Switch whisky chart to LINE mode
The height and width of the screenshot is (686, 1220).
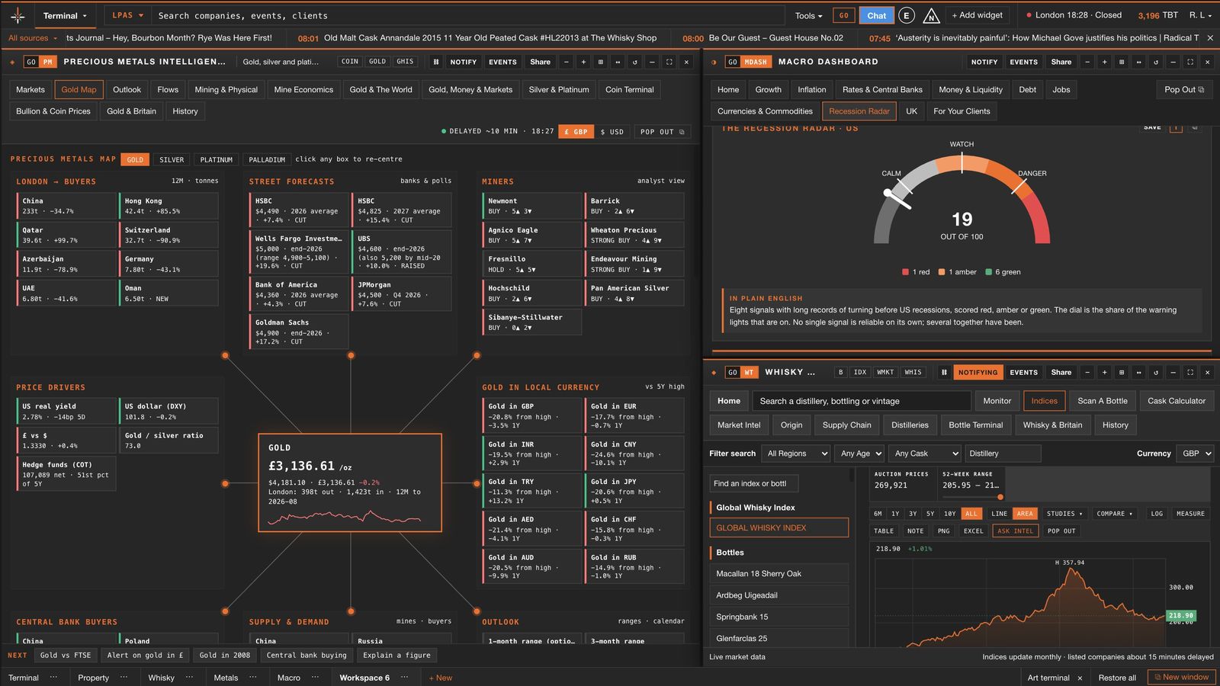1000,513
